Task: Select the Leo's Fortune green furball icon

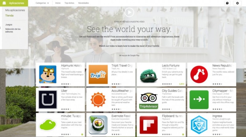Action: [148, 74]
